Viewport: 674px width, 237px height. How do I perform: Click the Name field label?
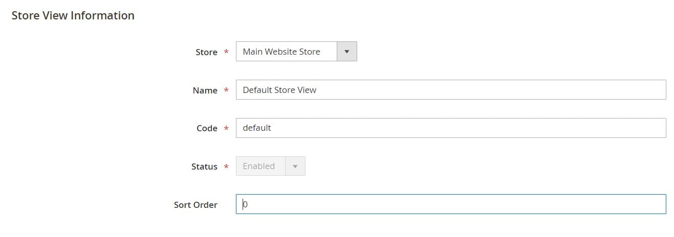click(205, 90)
